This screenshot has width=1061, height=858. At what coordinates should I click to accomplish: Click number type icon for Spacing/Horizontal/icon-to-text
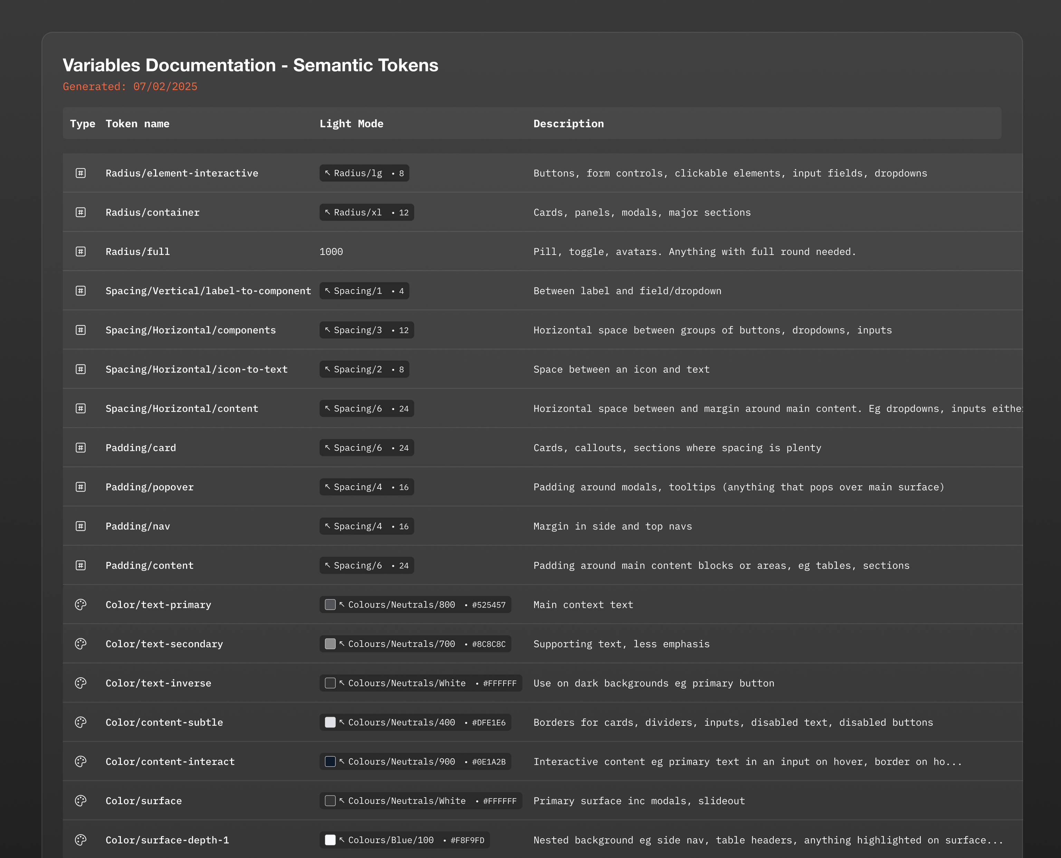pos(80,369)
